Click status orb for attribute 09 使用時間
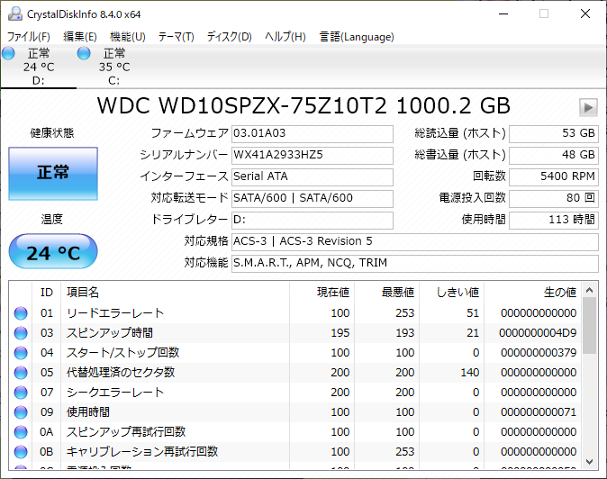The width and height of the screenshot is (607, 479). 21,412
